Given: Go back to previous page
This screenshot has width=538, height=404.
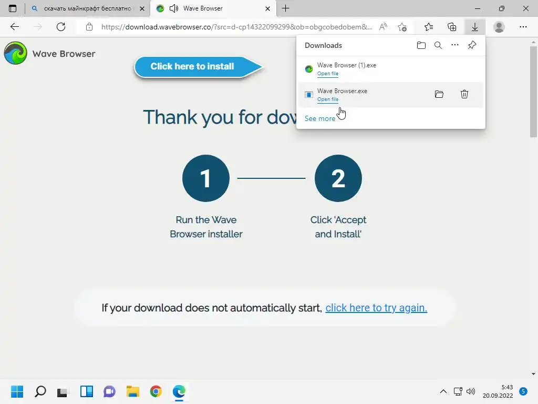Looking at the screenshot, I should [14, 27].
